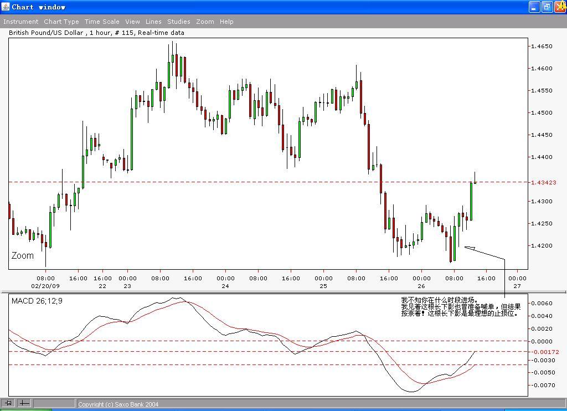Screen dimensions: 567x411
Task: Open the Zoom menu in menu bar
Action: click(x=205, y=22)
